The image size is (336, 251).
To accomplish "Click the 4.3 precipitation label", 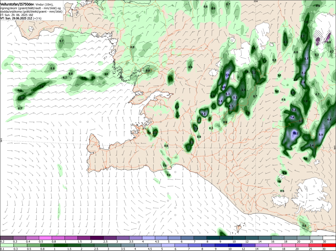I will pos(231,106).
